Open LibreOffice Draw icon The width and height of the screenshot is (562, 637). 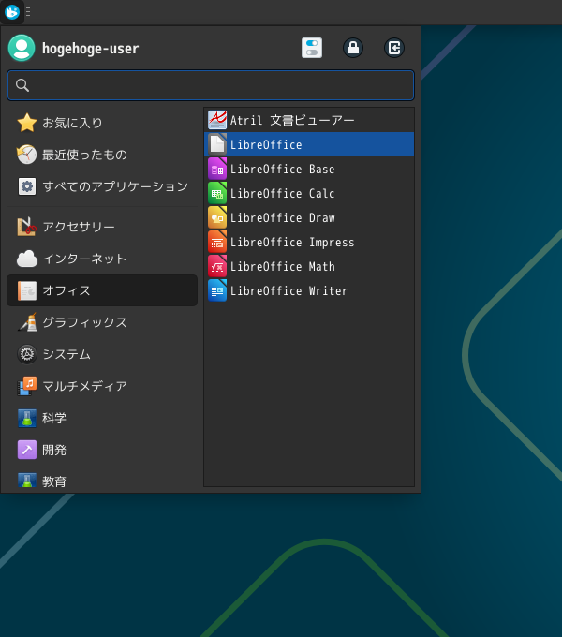tap(217, 217)
